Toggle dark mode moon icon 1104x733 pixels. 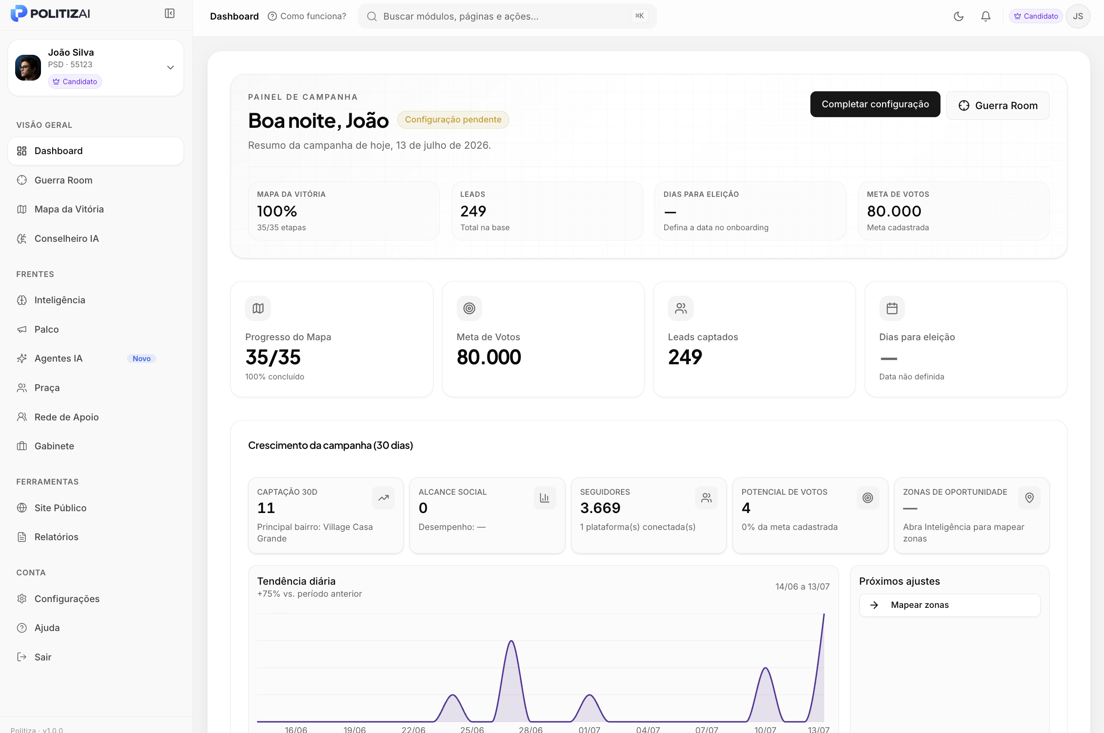tap(959, 16)
